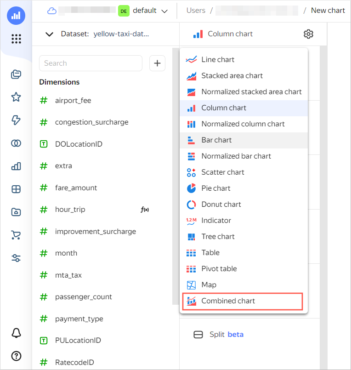351x370 pixels.
Task: Open the chart settings gear icon
Action: click(x=308, y=34)
